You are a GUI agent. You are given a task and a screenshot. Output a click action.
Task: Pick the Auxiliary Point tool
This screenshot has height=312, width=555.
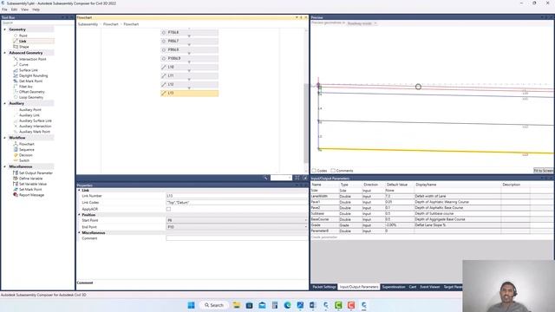point(30,110)
